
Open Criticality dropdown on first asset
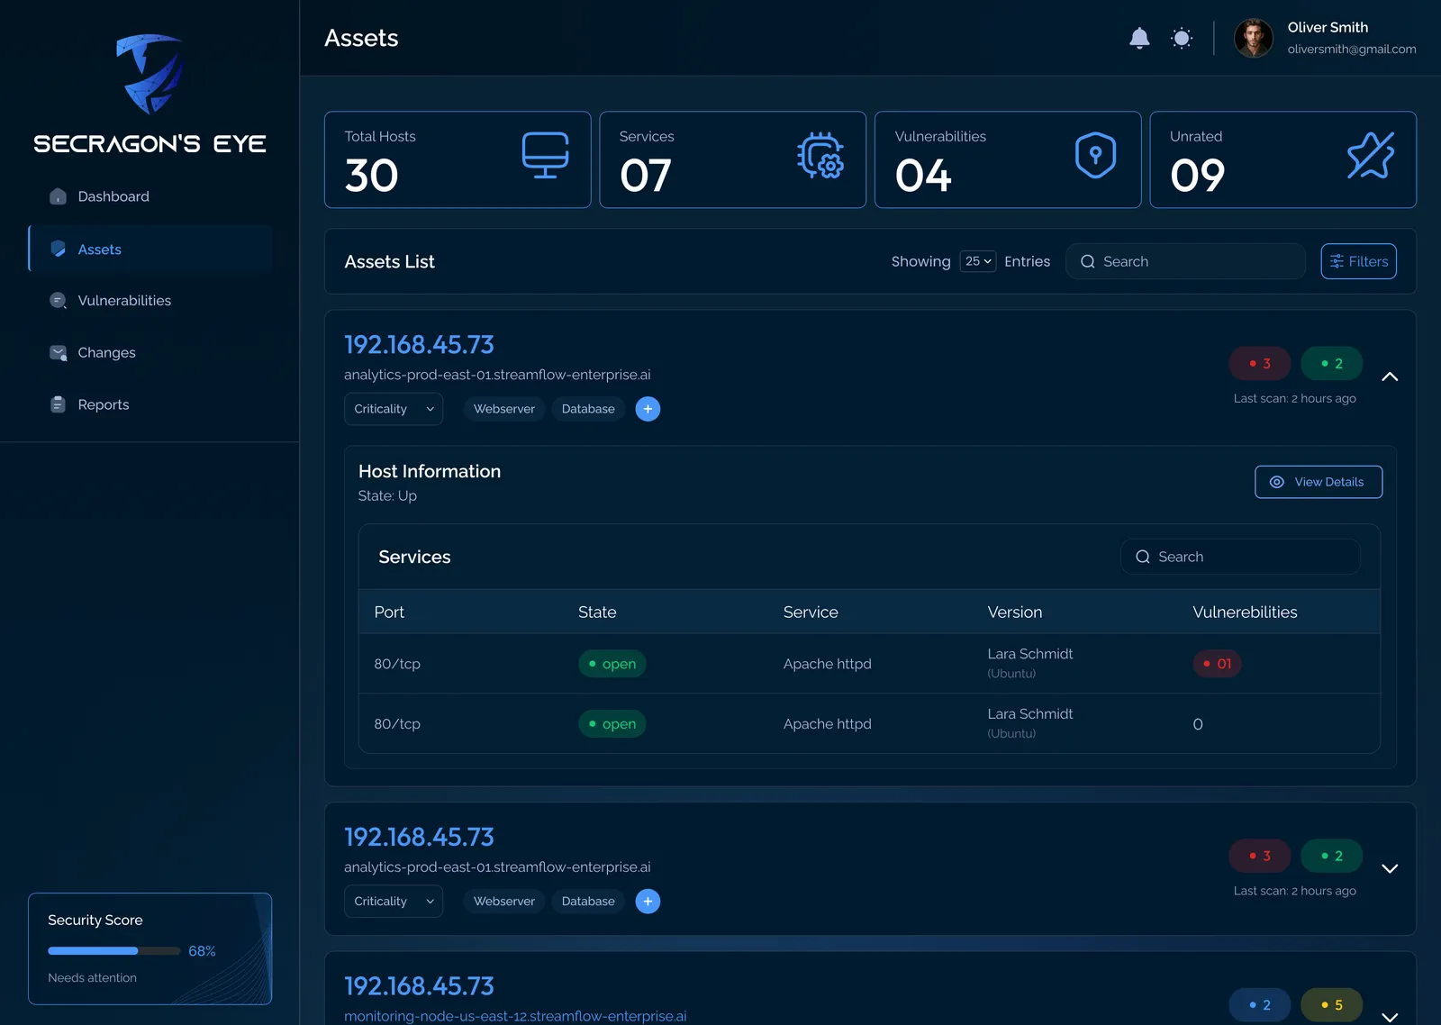[394, 409]
